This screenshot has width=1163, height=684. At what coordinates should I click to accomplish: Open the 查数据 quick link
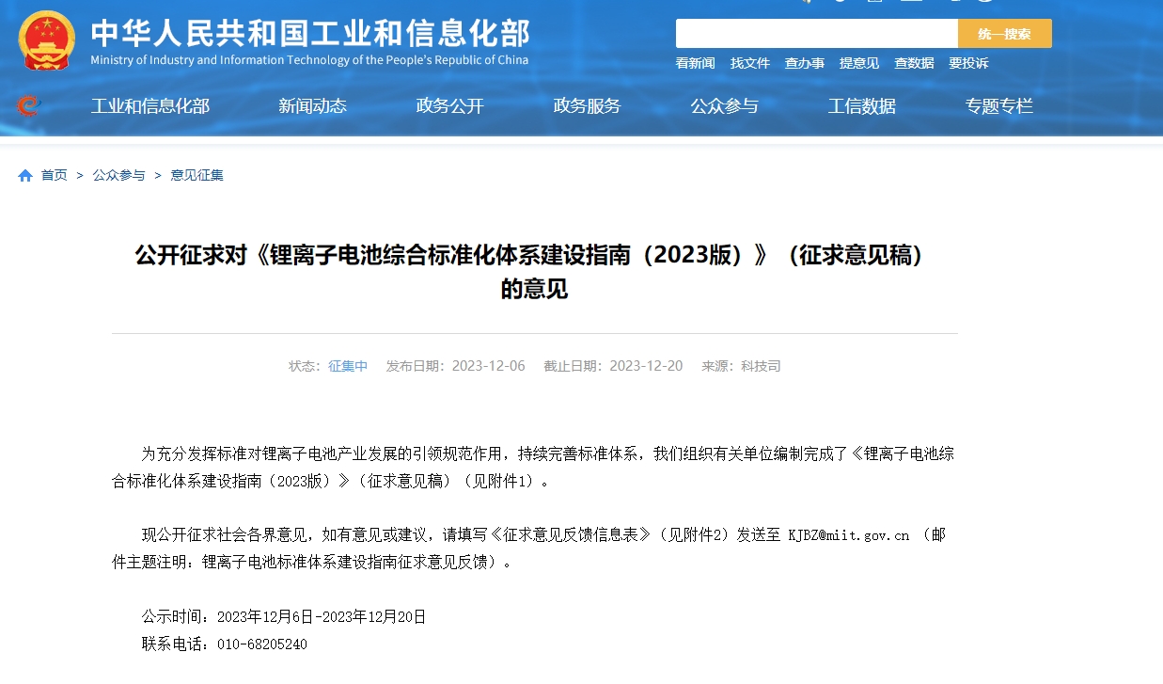click(x=913, y=63)
